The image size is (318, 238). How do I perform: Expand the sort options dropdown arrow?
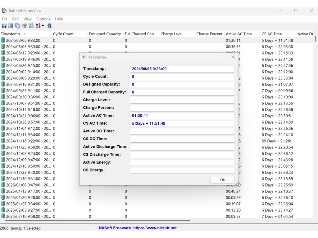(43, 26)
